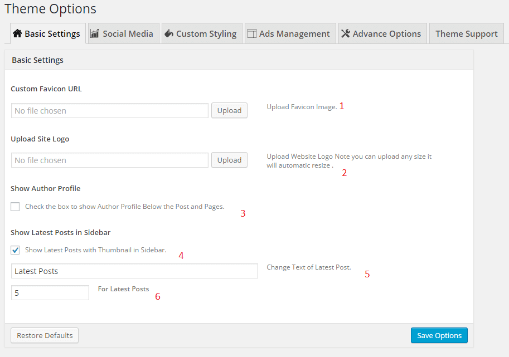The width and height of the screenshot is (509, 357).
Task: Focus the Custom Favicon URL file field
Action: pyautogui.click(x=109, y=111)
